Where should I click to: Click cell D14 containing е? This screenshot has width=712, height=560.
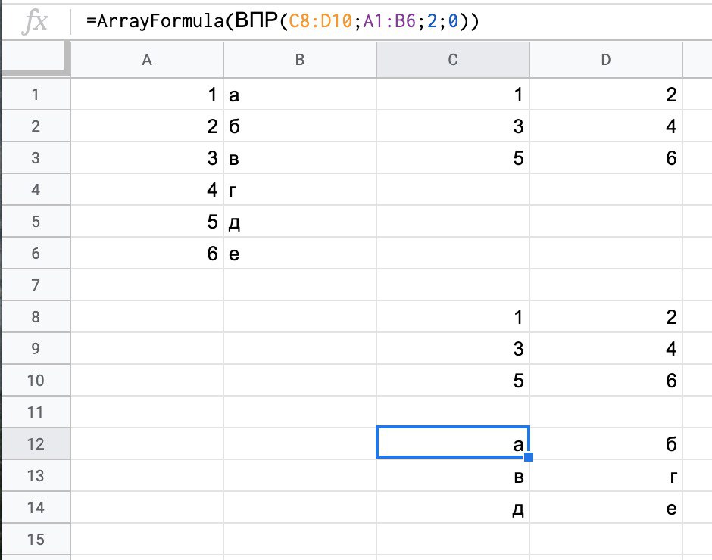pyautogui.click(x=606, y=507)
